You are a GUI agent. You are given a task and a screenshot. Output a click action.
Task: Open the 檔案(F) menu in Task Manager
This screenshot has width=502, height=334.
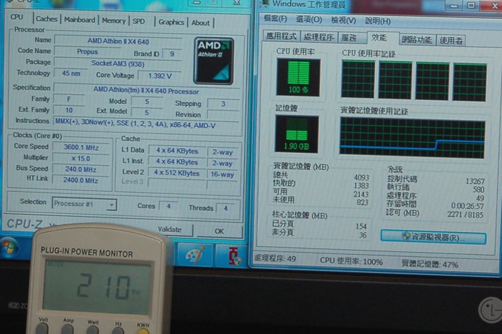click(x=275, y=19)
